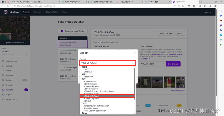Add page to favorites star icon
Viewport: 224px width, 116px height.
(183, 6)
